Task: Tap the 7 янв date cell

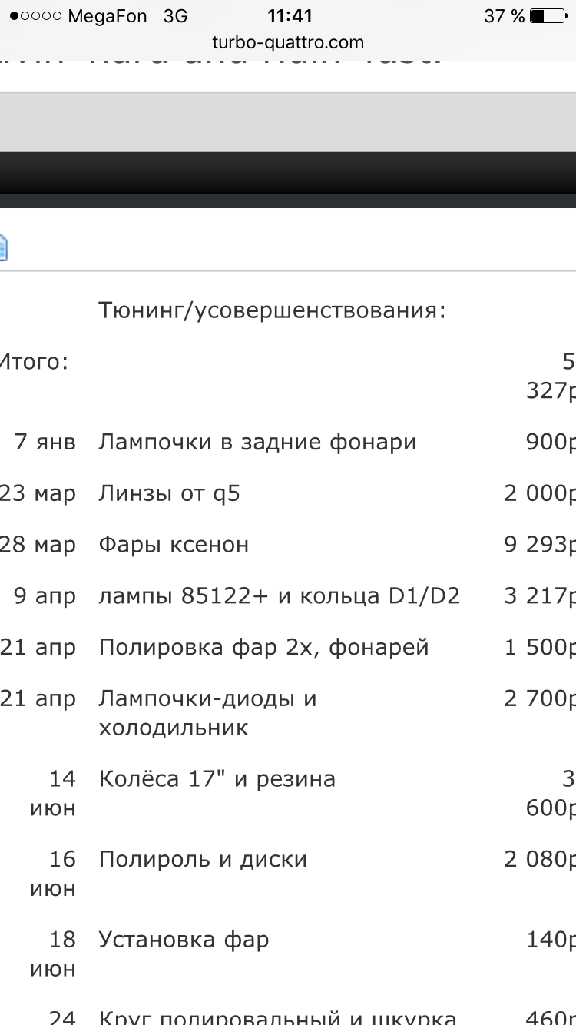Action: click(45, 442)
